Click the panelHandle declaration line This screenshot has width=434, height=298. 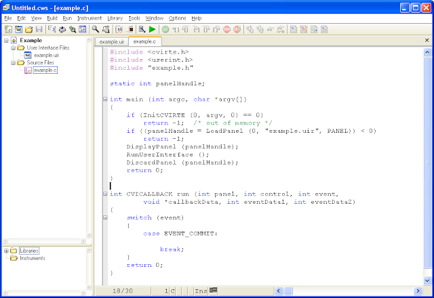click(x=157, y=83)
